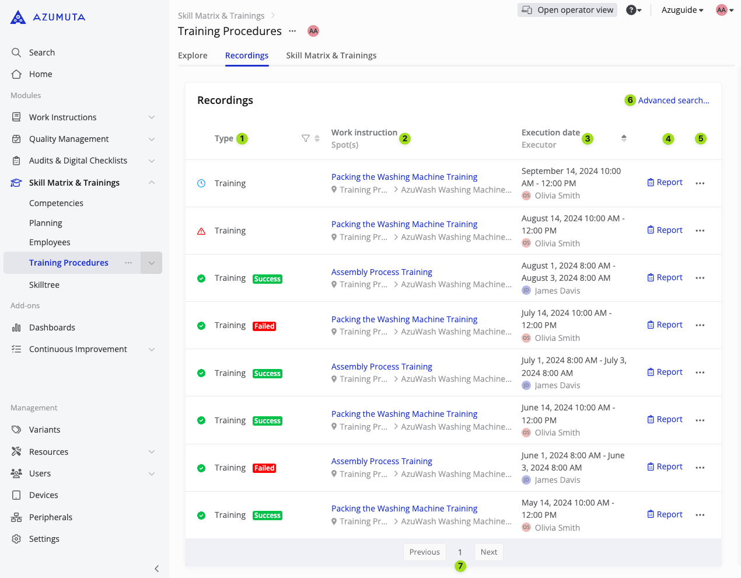Collapse the sidebar with the bottom chevron
Image resolution: width=741 pixels, height=578 pixels.
click(156, 568)
